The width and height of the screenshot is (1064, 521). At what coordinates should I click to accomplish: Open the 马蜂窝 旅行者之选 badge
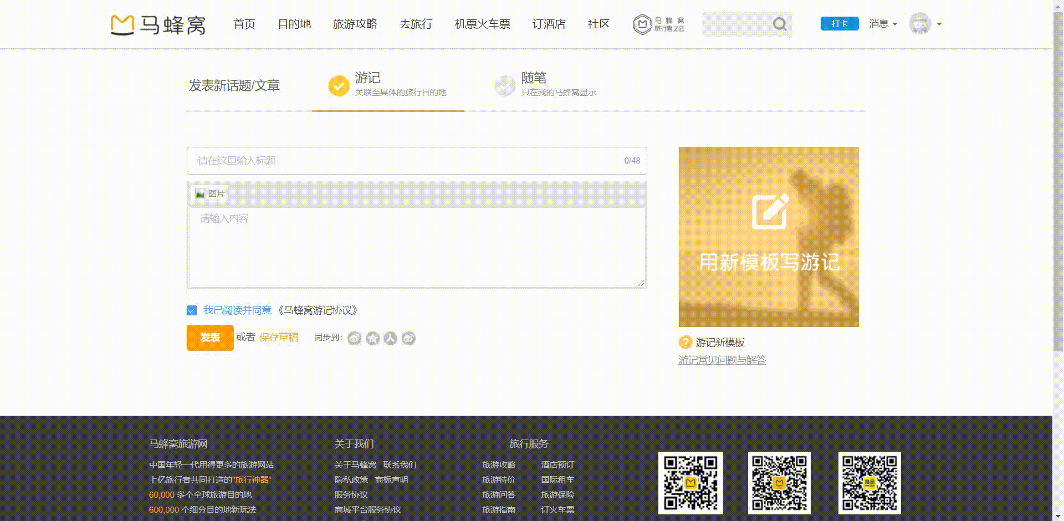click(x=659, y=24)
